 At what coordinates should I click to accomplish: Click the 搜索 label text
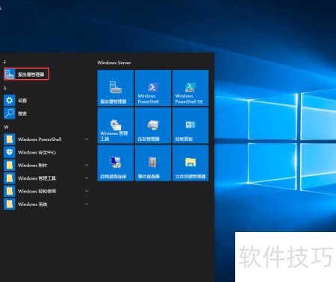coord(22,113)
